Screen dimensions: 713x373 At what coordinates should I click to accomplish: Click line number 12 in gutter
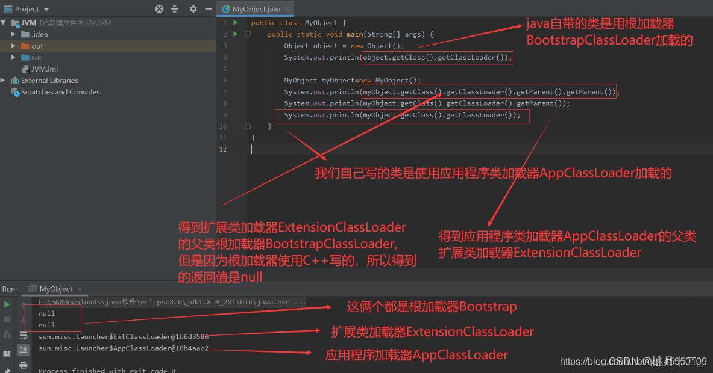(223, 149)
